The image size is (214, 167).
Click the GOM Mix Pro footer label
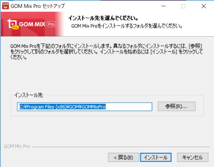point(17,146)
